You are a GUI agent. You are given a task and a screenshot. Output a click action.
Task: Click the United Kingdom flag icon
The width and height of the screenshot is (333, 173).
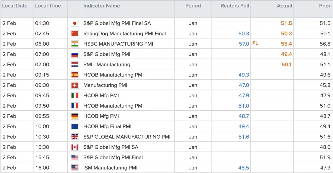(75, 137)
